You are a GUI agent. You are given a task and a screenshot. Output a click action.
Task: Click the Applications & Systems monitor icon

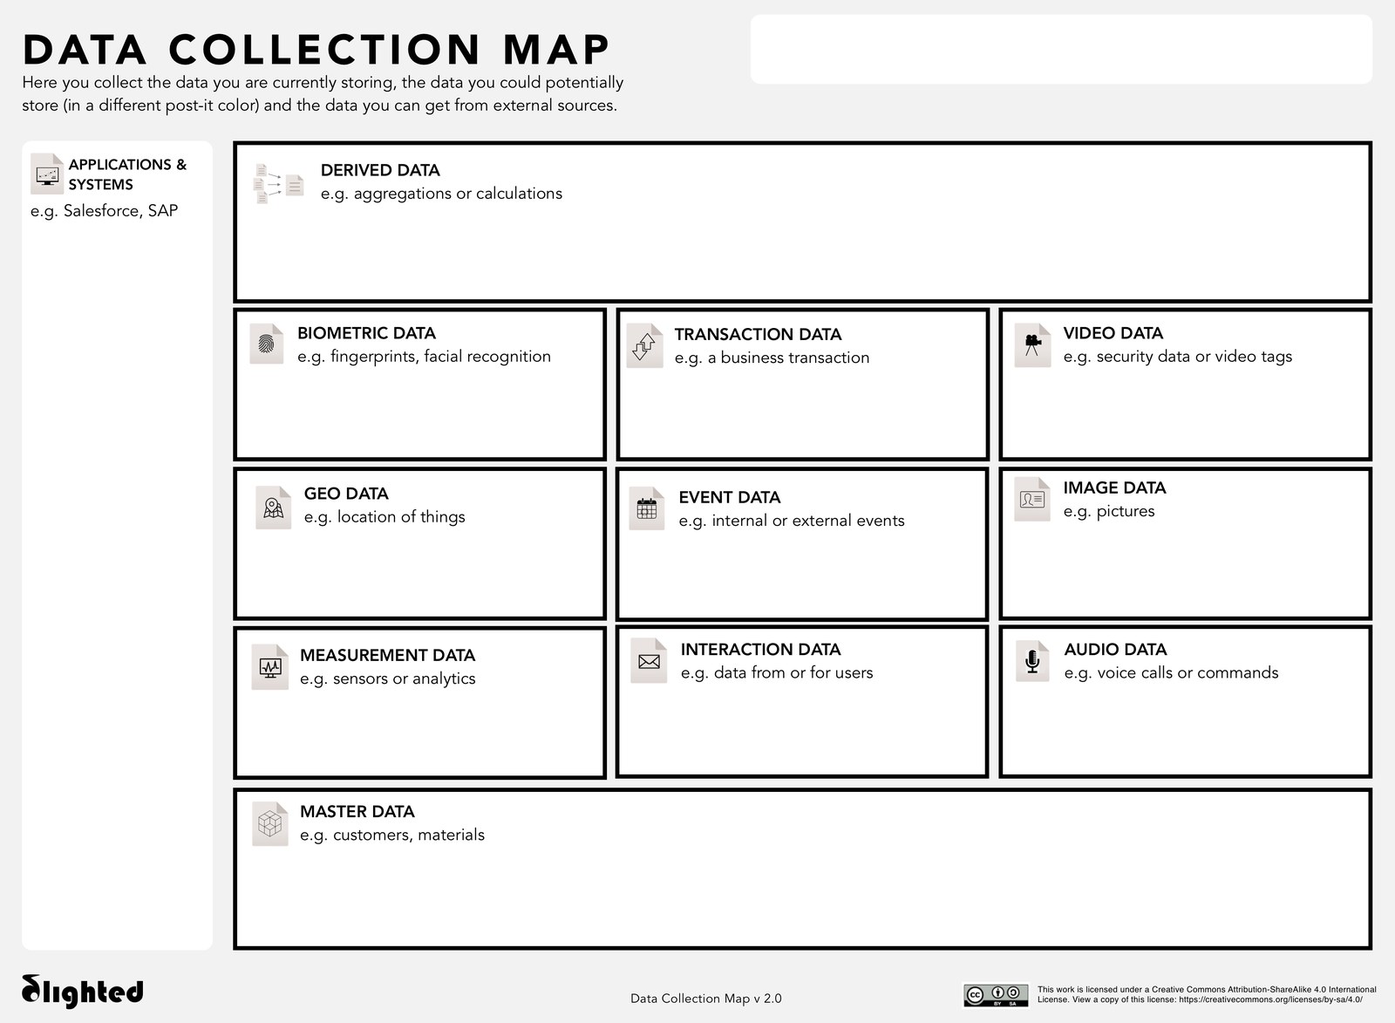(47, 174)
